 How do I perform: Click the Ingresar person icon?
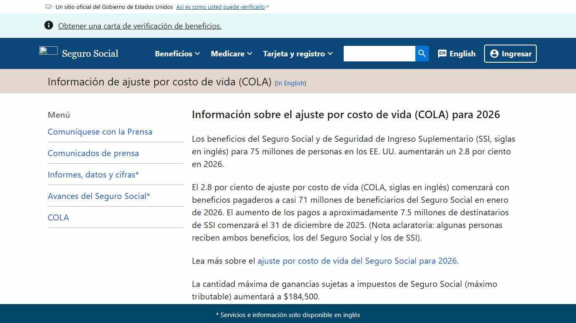[x=493, y=53]
